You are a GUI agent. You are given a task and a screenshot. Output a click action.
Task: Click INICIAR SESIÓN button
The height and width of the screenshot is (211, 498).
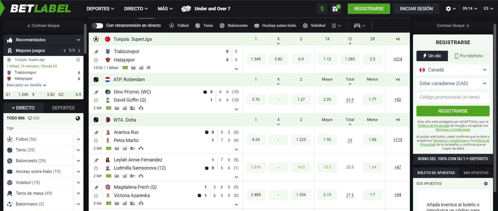tap(416, 9)
